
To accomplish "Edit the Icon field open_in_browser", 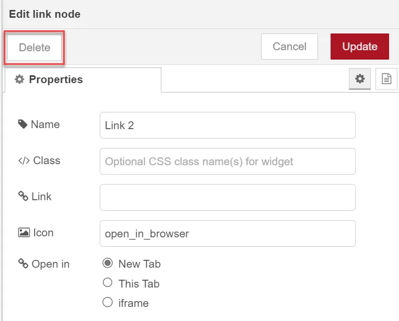I will pos(228,233).
